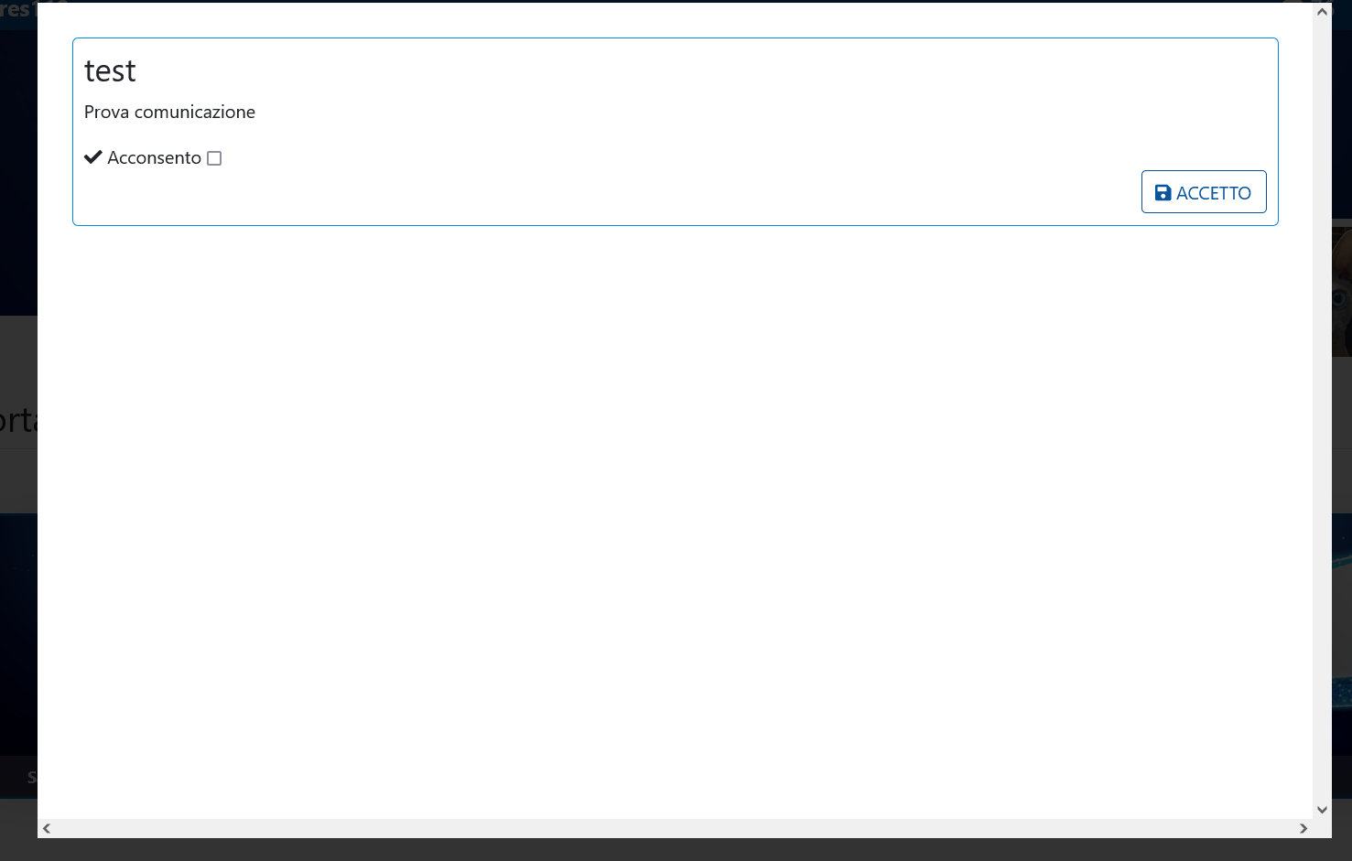The height and width of the screenshot is (861, 1352).
Task: Click the "Prova comunicazione" text
Action: pos(169,113)
